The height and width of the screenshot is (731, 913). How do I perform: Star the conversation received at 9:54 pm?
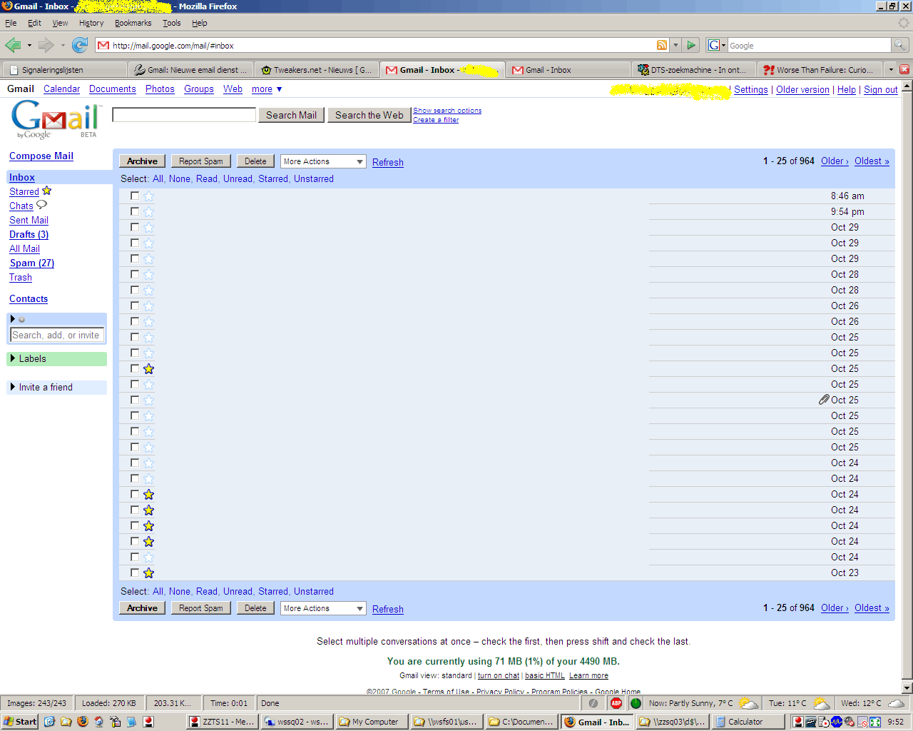(x=148, y=211)
